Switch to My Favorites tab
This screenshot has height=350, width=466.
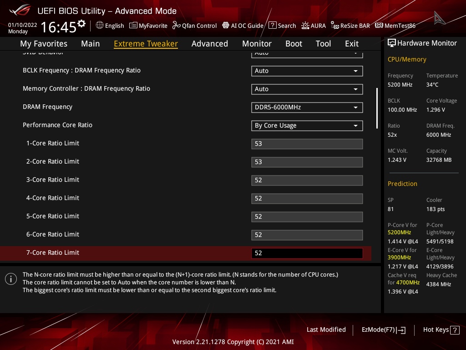pyautogui.click(x=44, y=44)
